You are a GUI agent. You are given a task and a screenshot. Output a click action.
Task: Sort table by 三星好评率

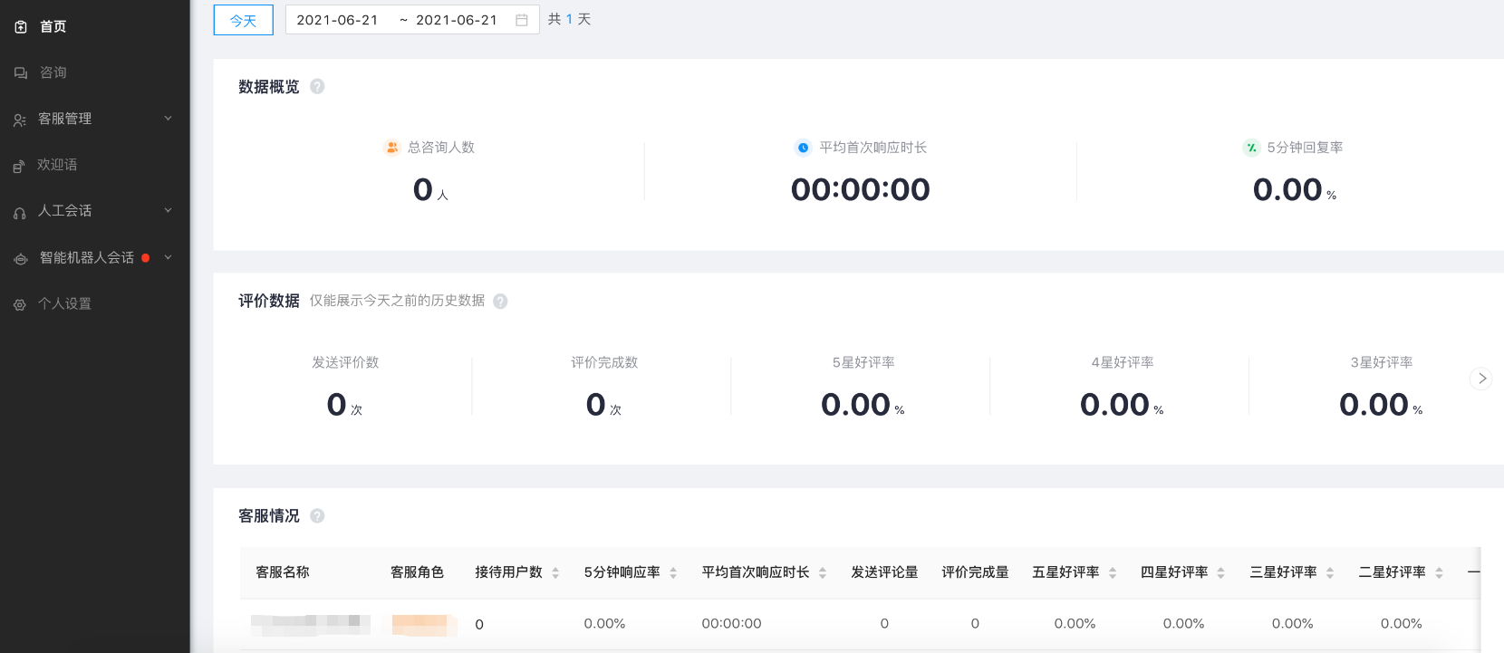coord(1330,572)
